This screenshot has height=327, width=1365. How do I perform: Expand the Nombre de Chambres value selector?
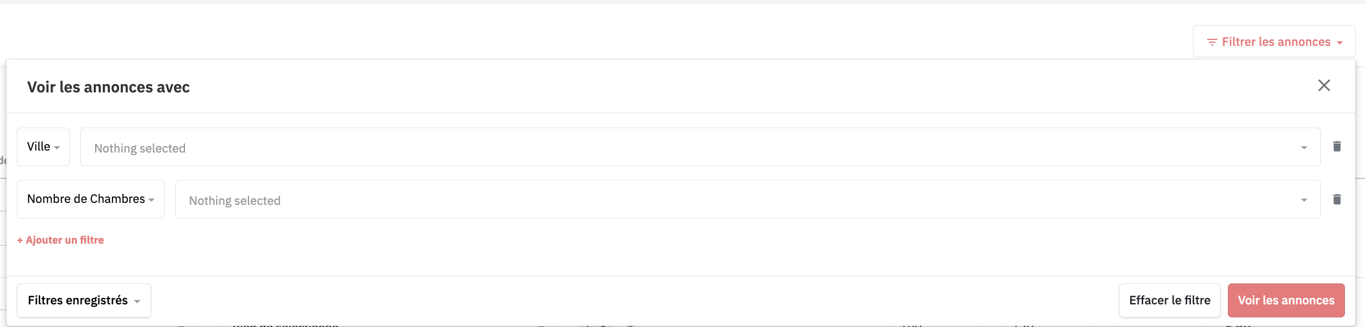(x=748, y=200)
